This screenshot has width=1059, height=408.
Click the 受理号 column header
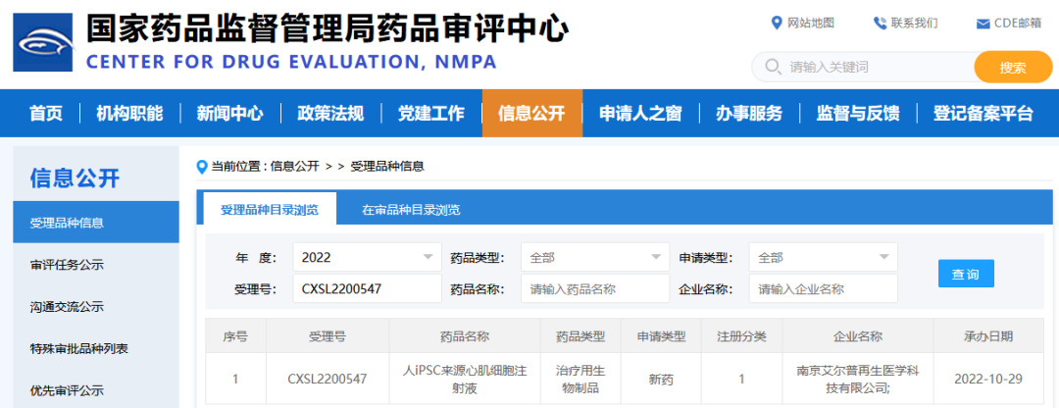328,335
